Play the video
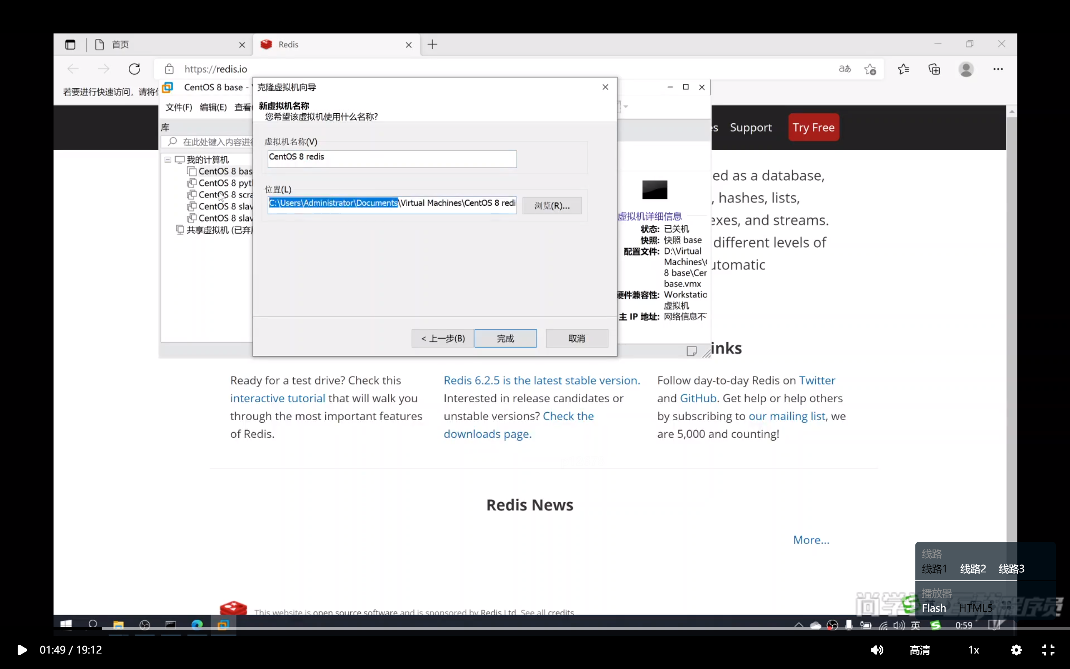 22,649
